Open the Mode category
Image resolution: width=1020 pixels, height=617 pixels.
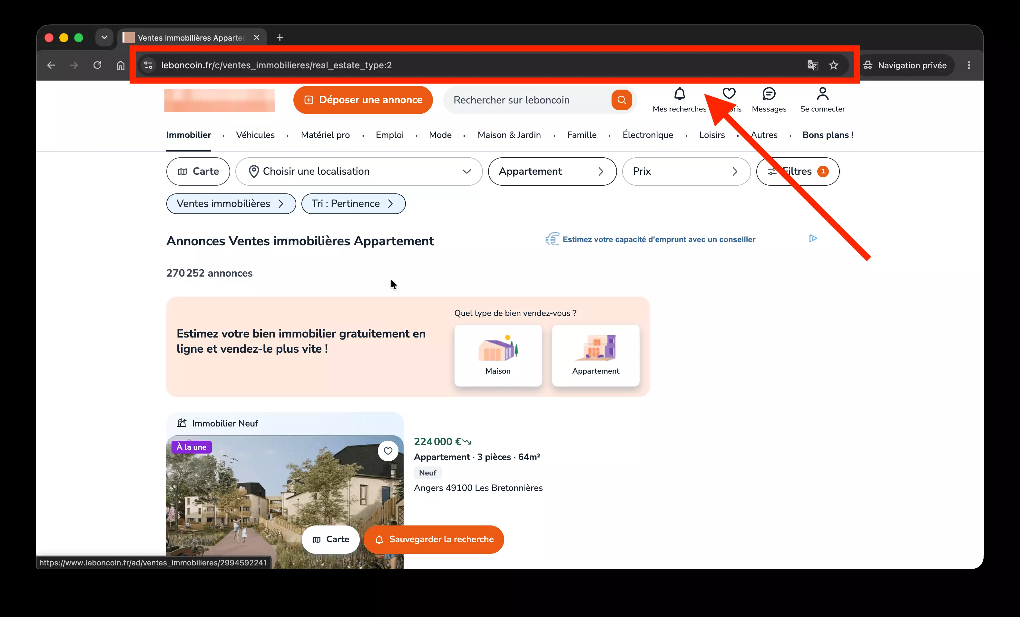[x=440, y=135]
